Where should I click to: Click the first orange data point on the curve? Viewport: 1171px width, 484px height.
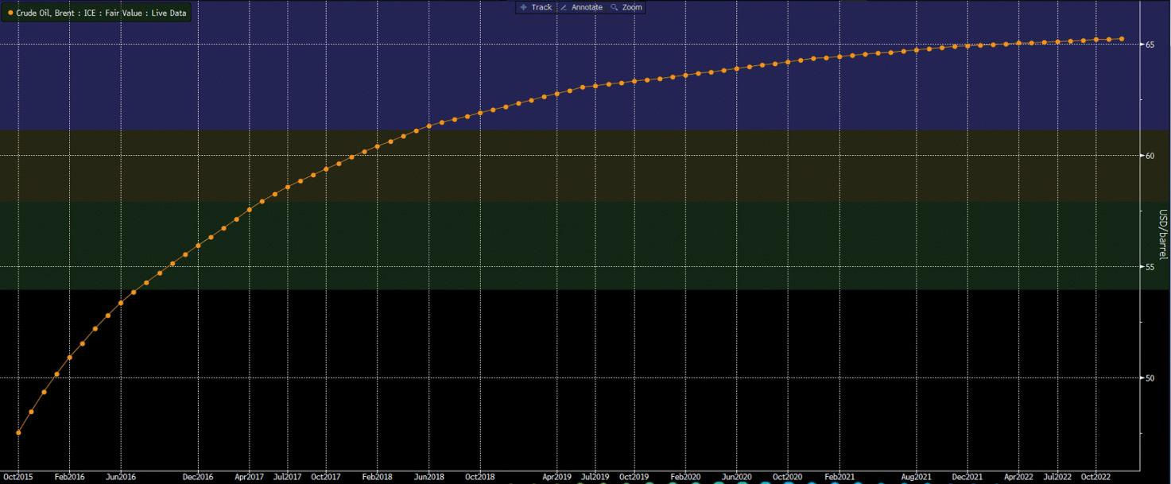point(17,432)
